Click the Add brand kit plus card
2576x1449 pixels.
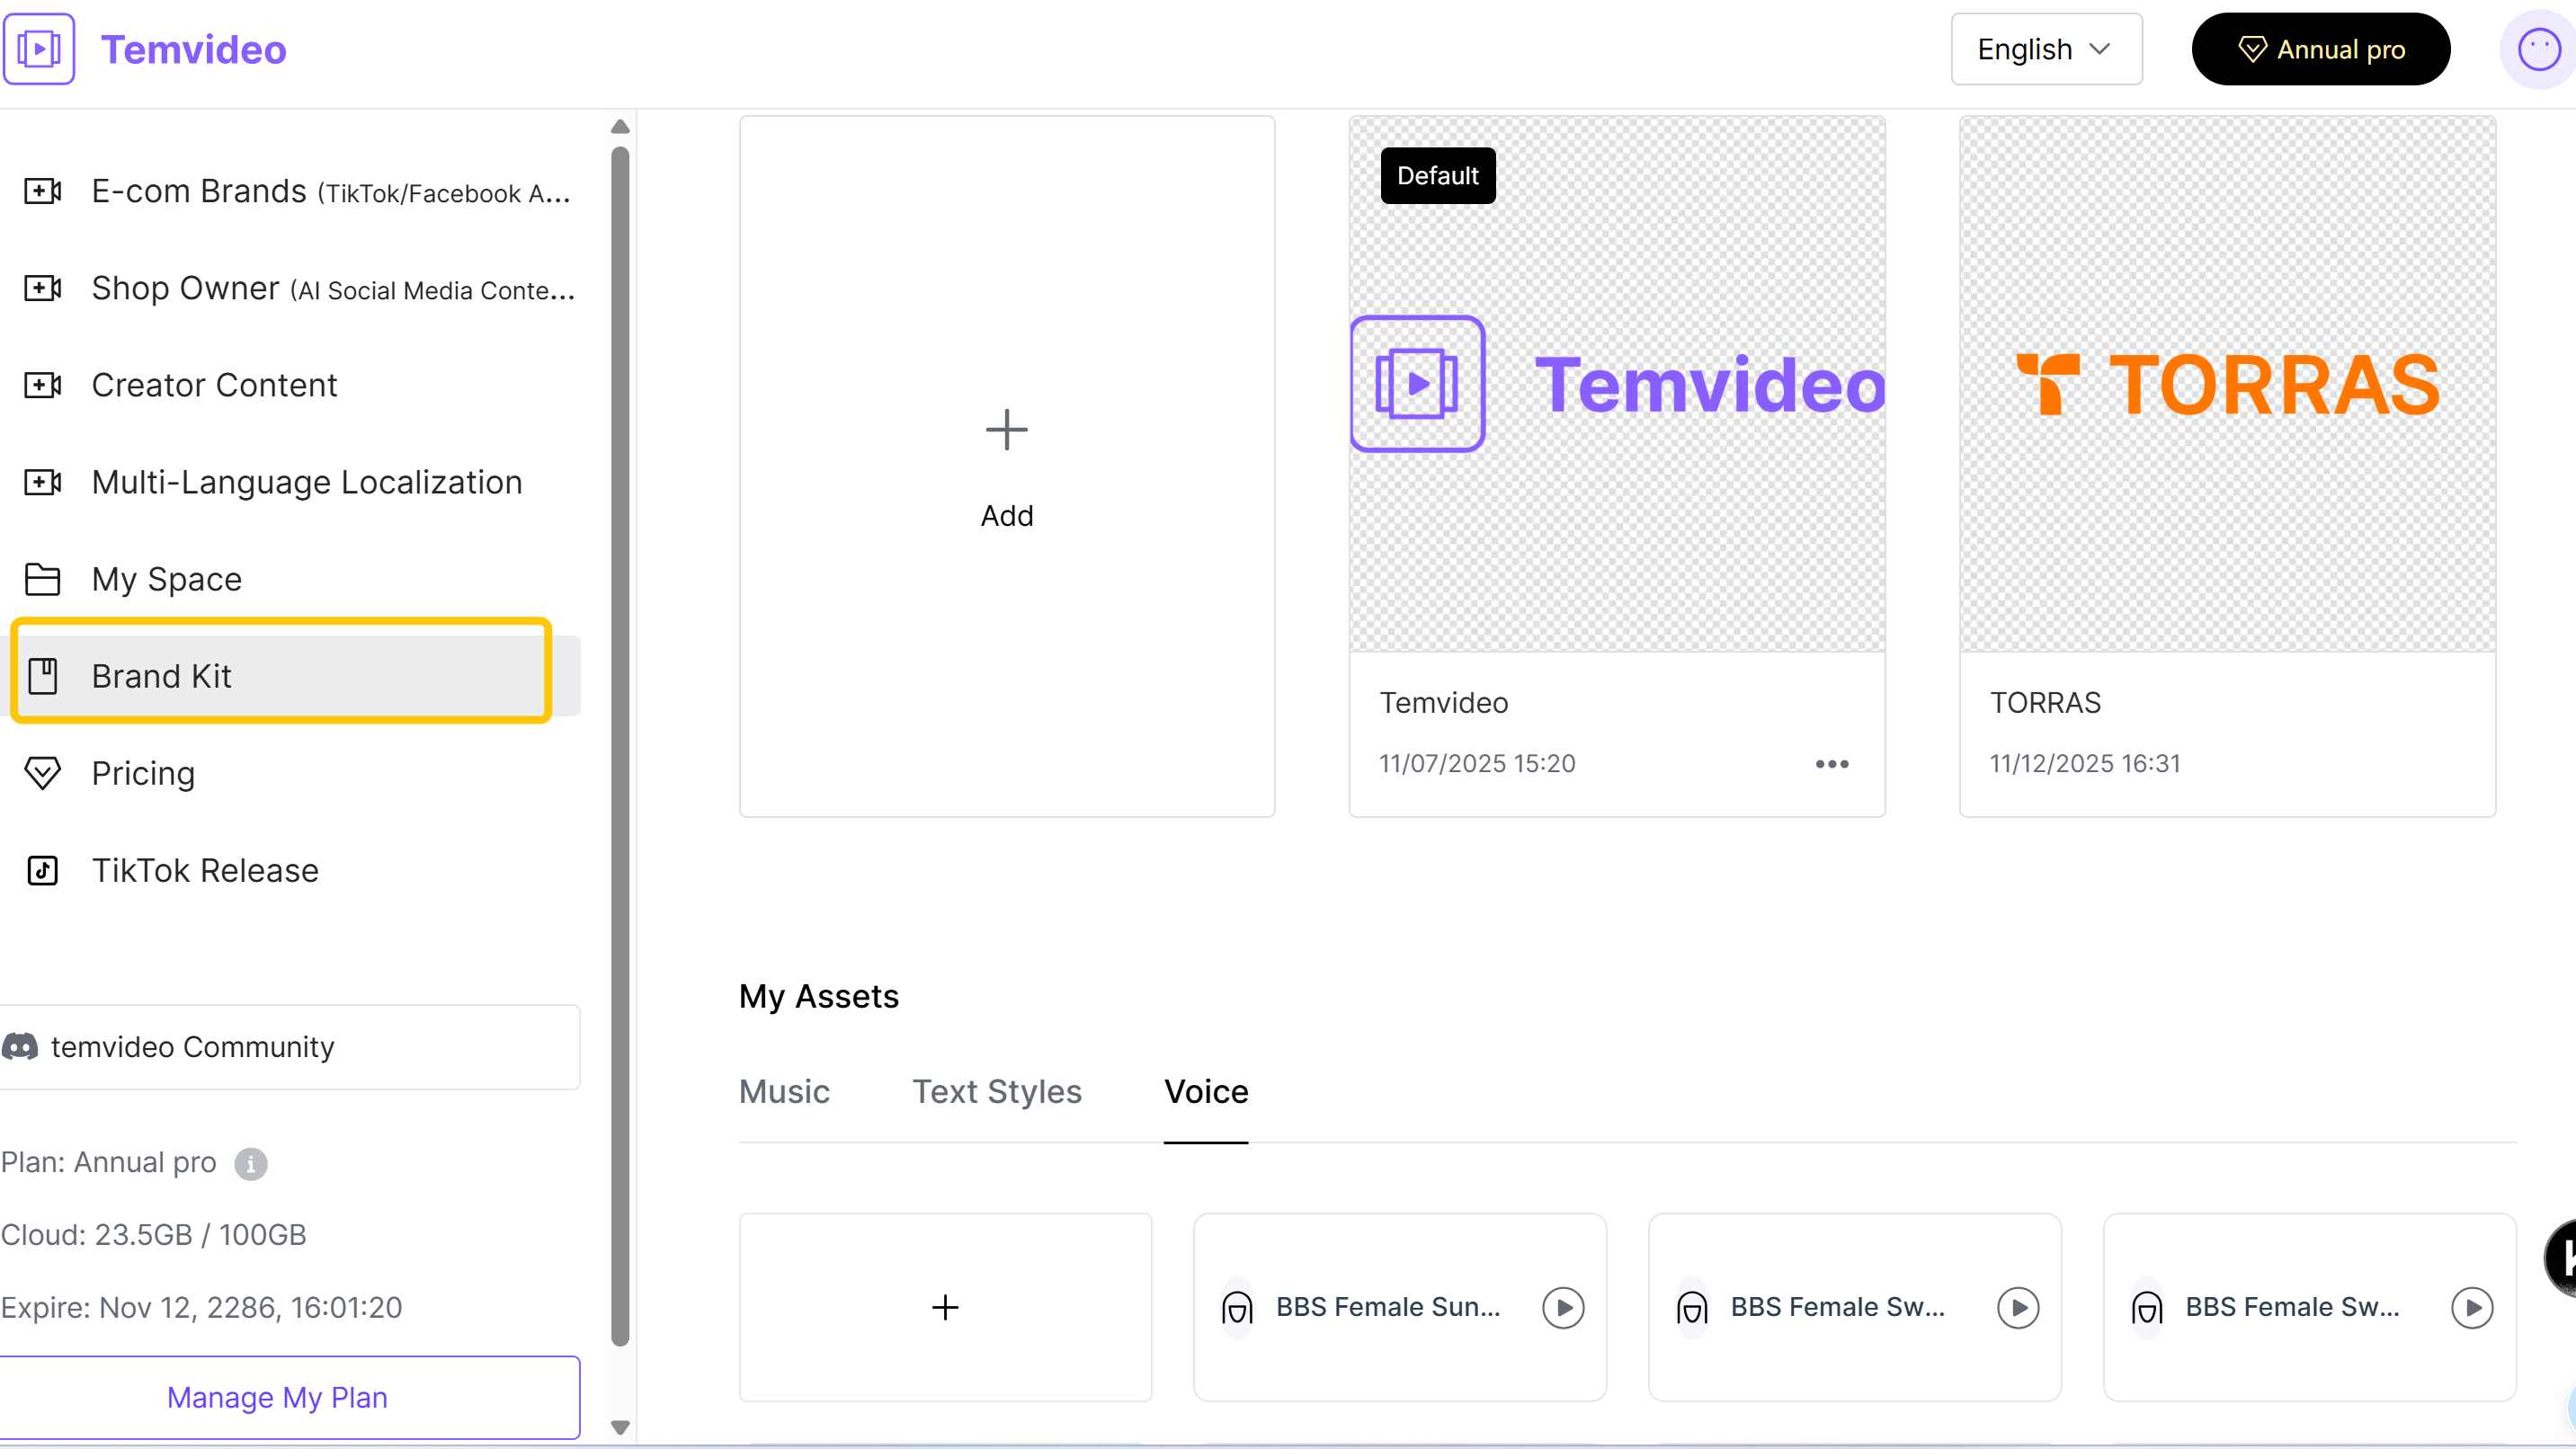(1006, 466)
